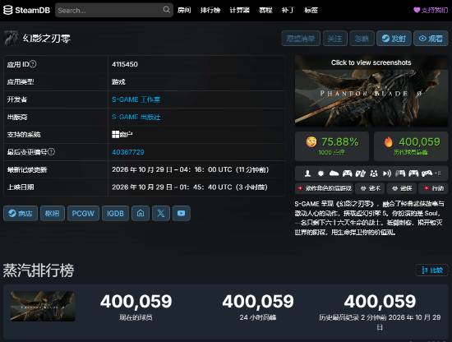Open the 标签 menu item
Viewport: 452px width, 342px height.
tap(311, 10)
